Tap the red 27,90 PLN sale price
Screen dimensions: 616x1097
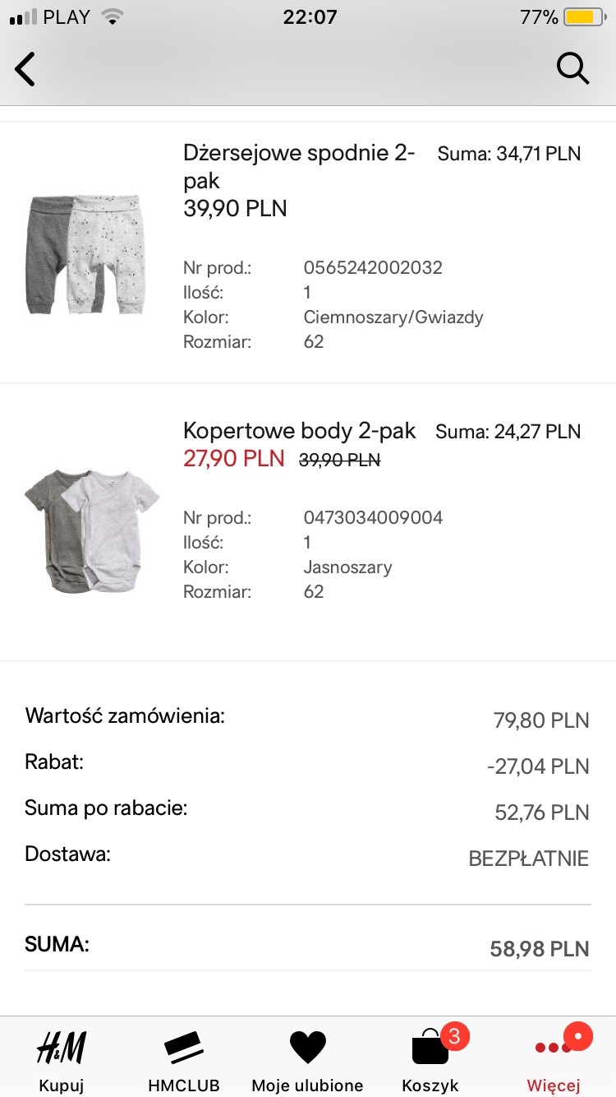click(x=233, y=459)
